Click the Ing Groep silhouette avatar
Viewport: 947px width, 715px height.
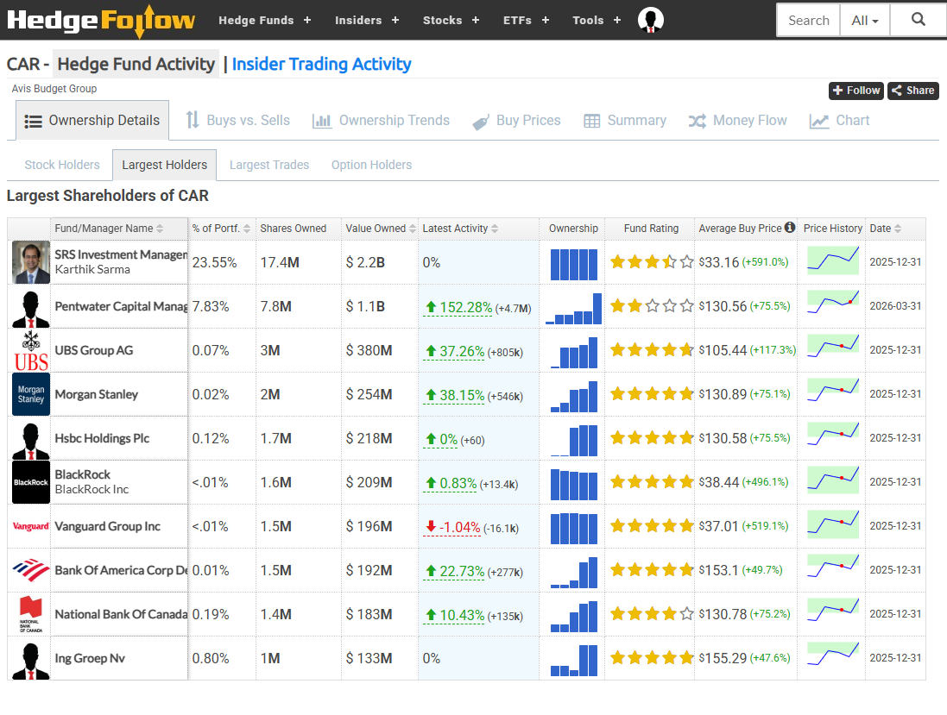click(x=31, y=661)
